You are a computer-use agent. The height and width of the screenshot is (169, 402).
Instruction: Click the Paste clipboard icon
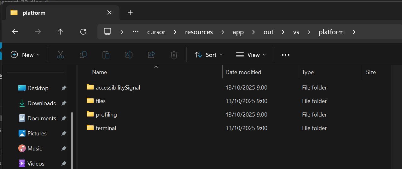click(106, 55)
